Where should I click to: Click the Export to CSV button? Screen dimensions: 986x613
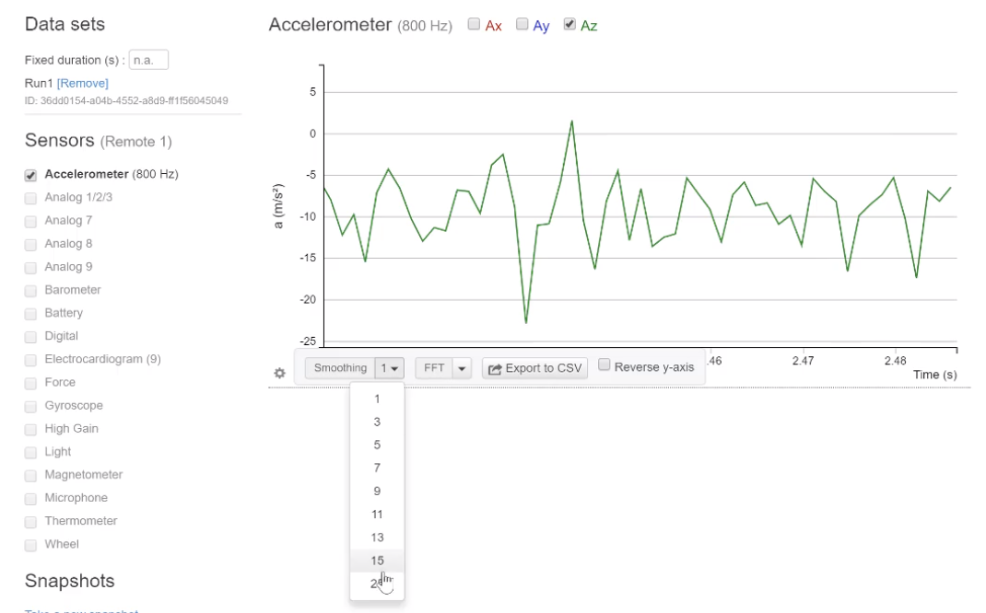(535, 368)
